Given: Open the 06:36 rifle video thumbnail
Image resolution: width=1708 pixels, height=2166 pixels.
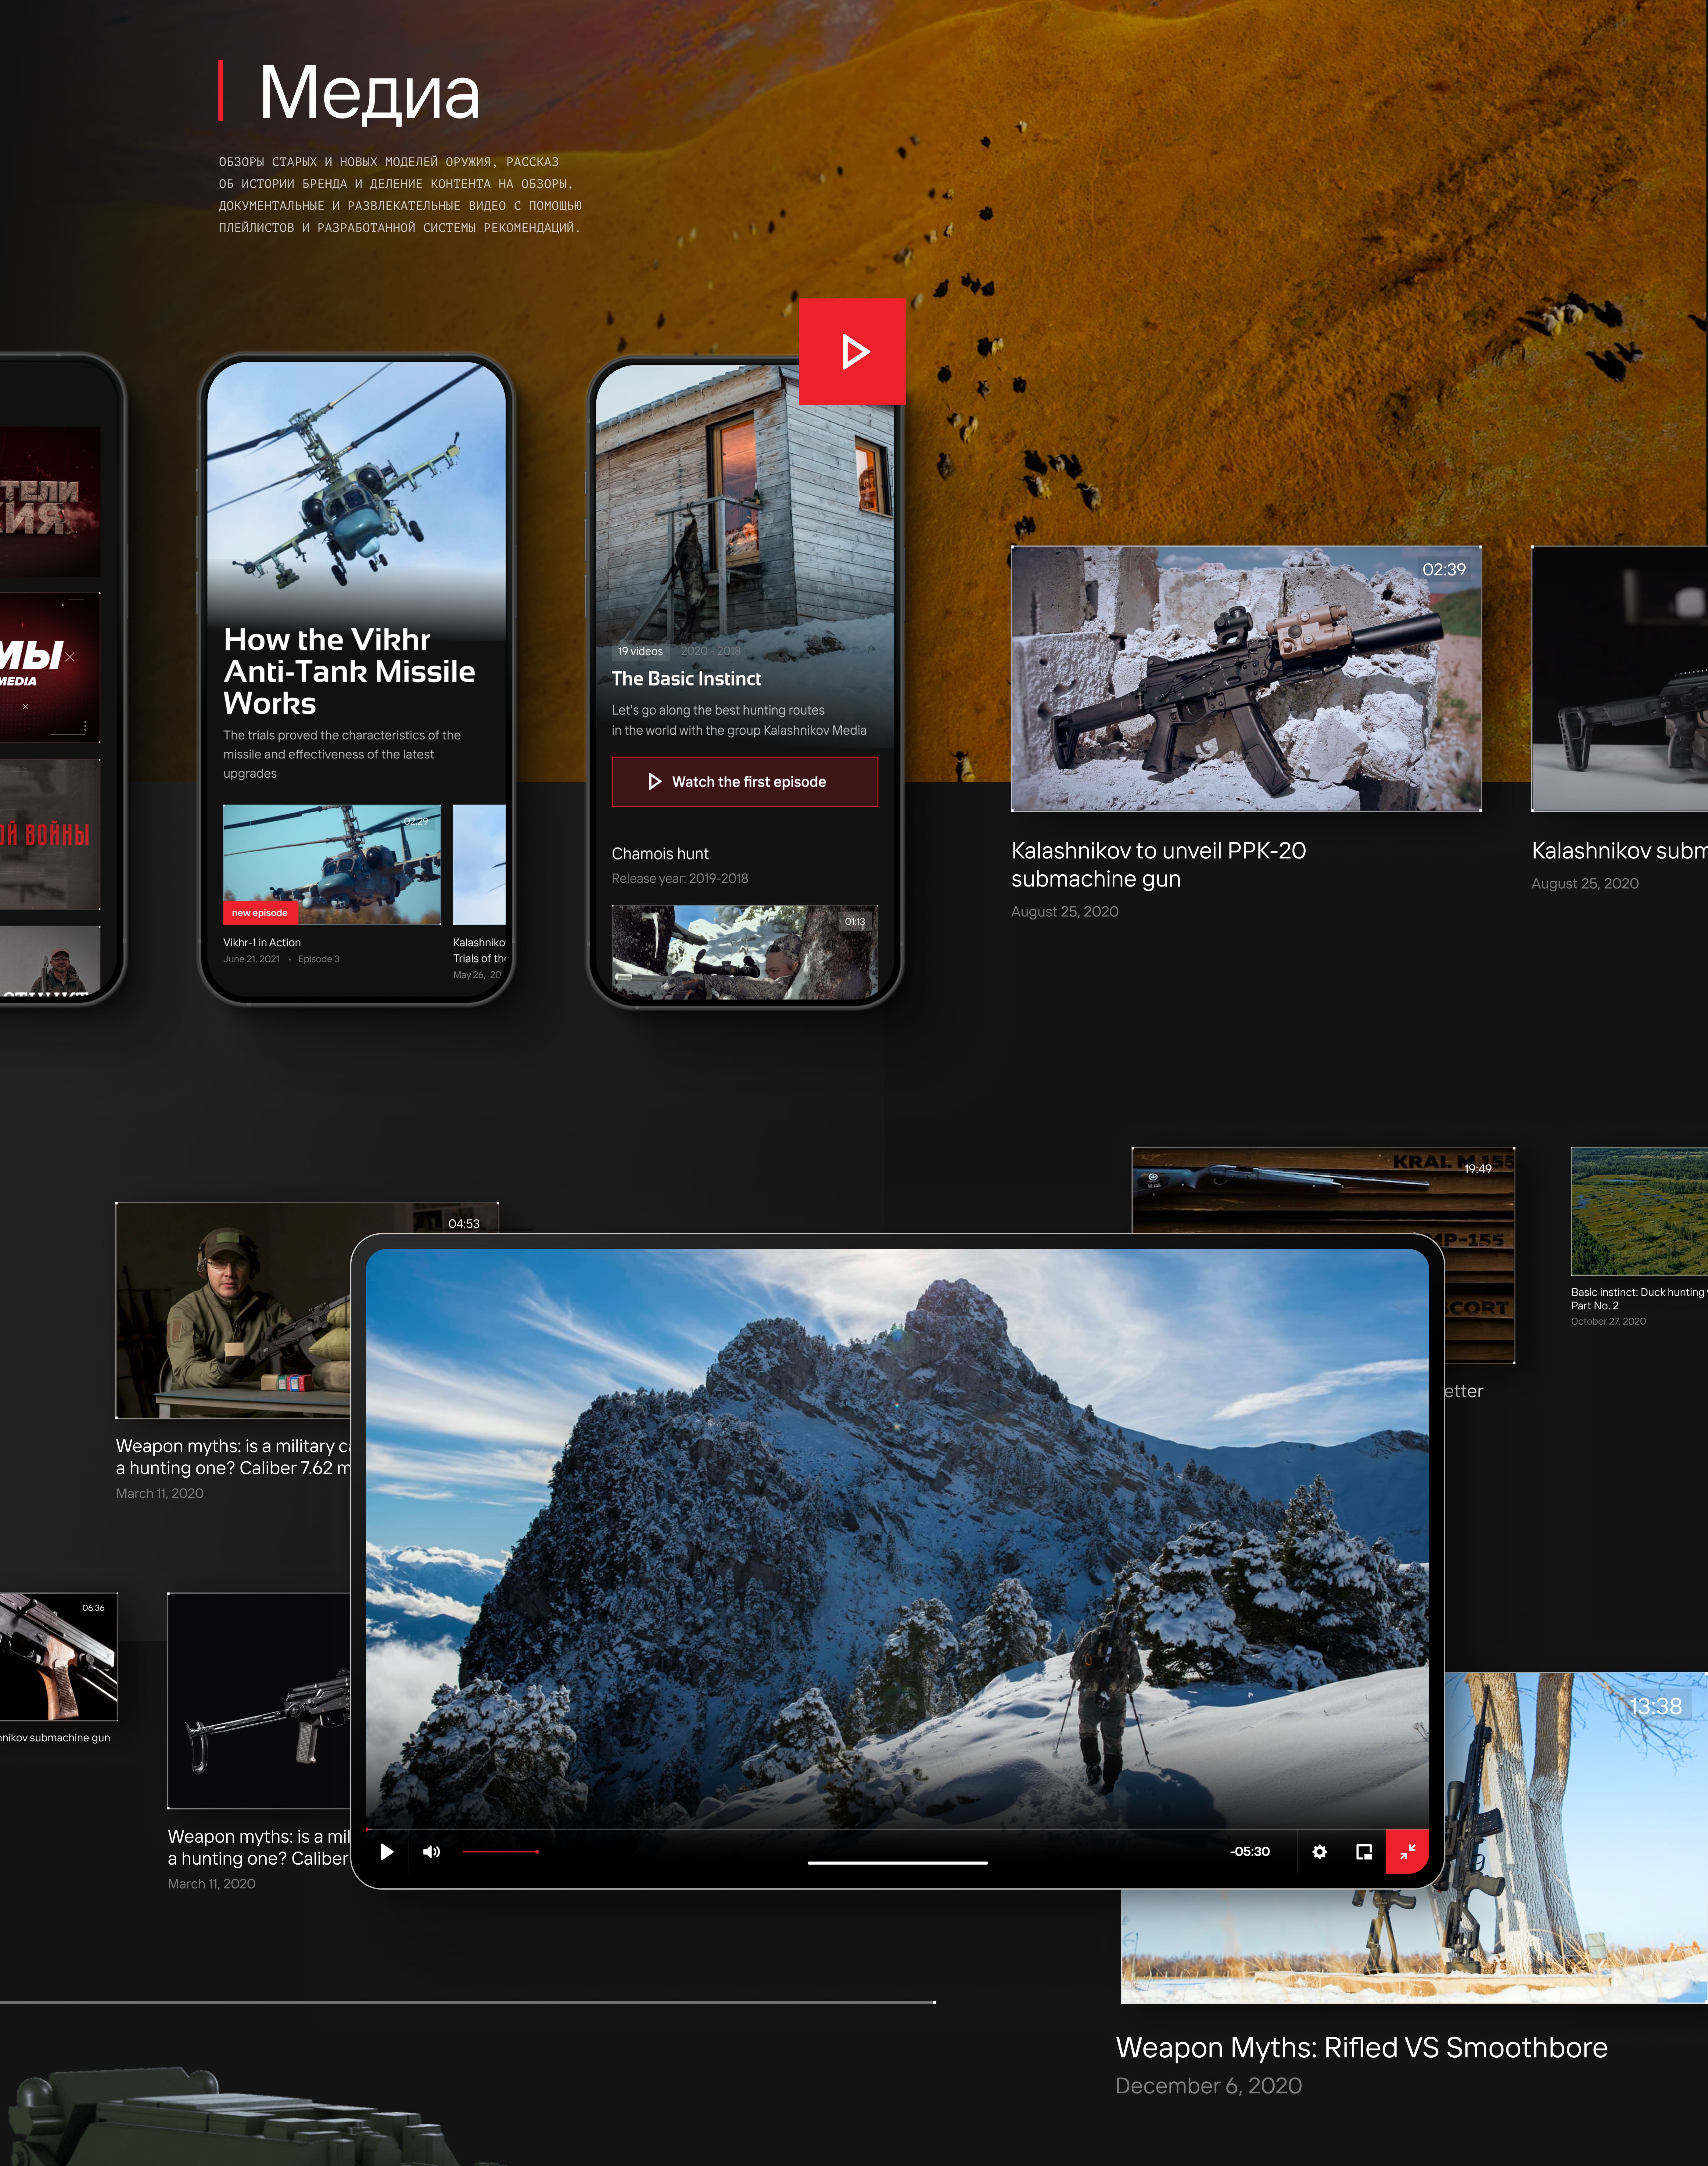Looking at the screenshot, I should (58, 1657).
